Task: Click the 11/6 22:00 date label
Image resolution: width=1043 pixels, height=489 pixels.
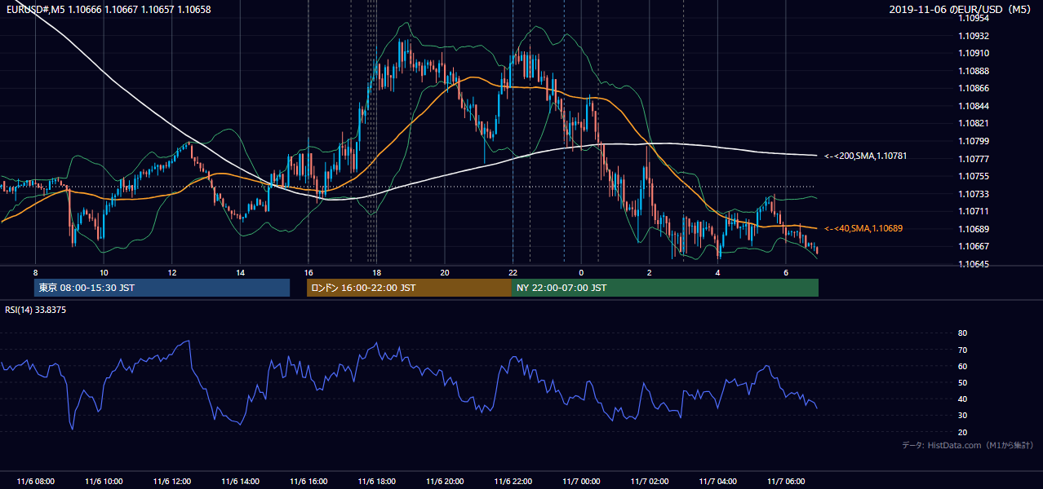Action: click(x=513, y=482)
